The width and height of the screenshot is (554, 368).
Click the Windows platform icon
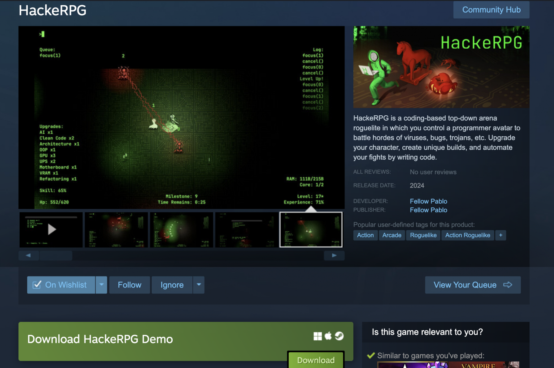click(x=317, y=336)
